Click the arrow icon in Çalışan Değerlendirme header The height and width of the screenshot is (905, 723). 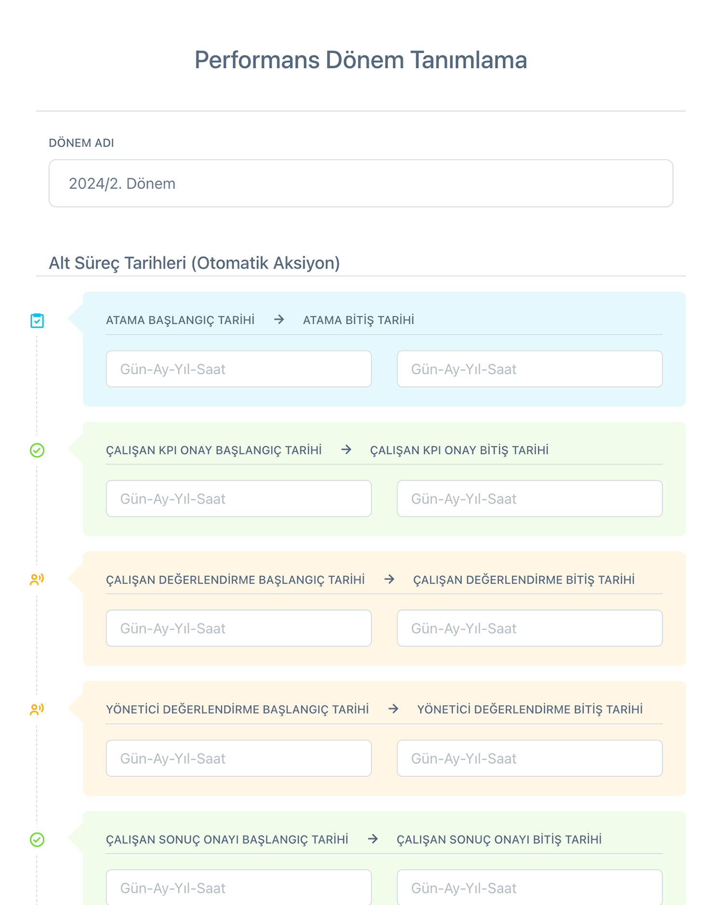click(x=389, y=579)
